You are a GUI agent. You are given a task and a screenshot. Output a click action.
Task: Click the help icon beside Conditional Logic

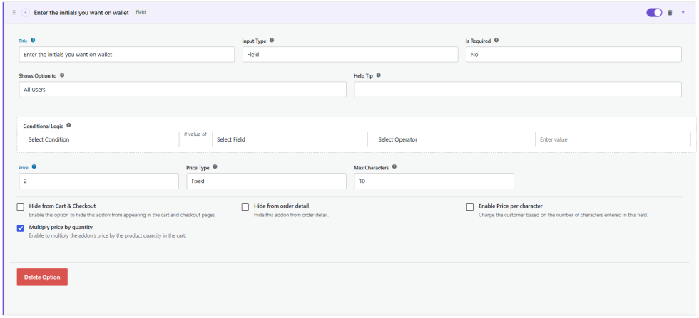68,125
